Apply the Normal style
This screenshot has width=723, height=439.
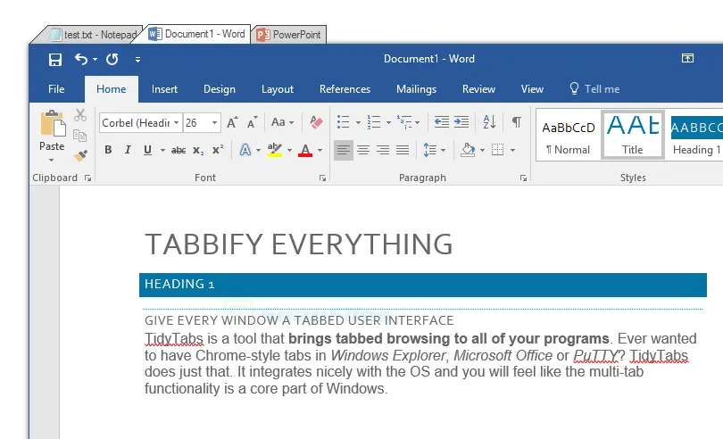pos(569,135)
